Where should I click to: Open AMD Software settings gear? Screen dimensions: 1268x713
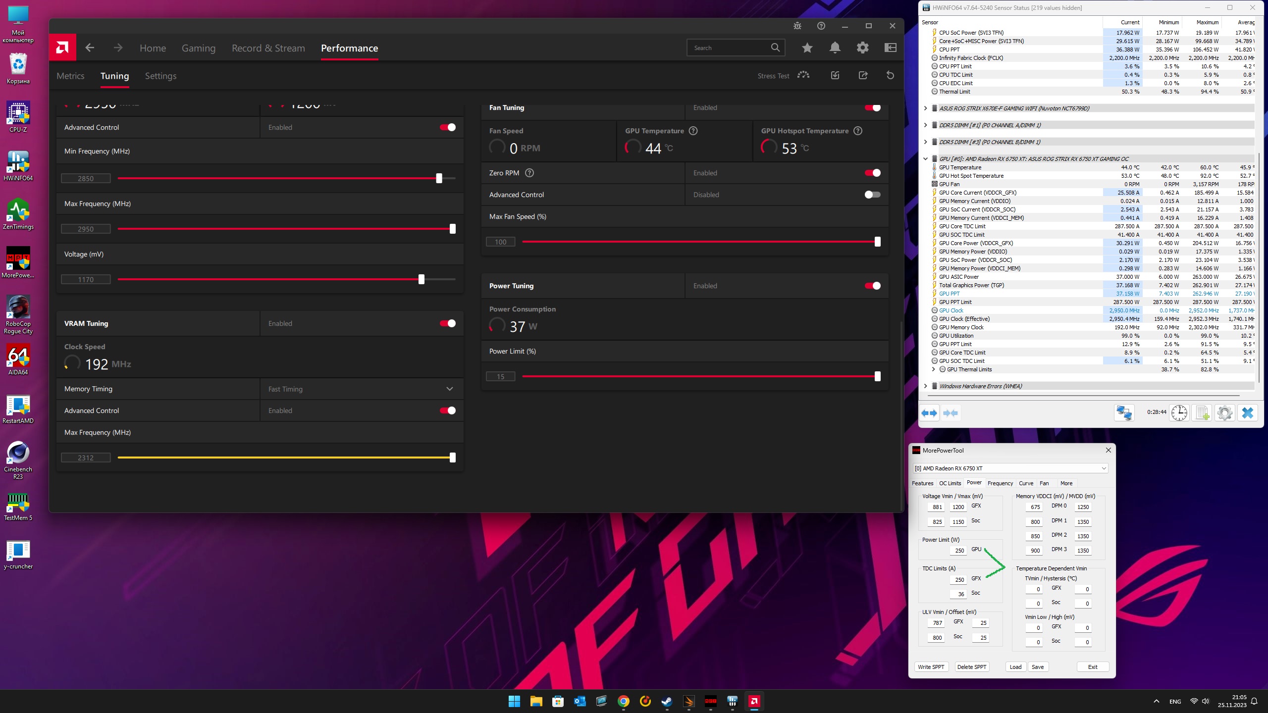(x=863, y=48)
